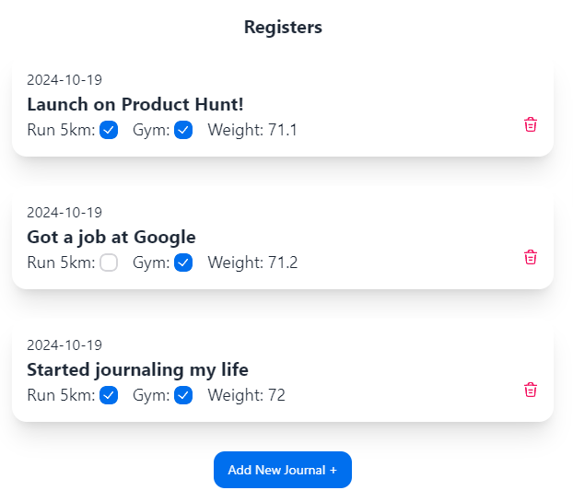Open the Got a job at Google title
573x502 pixels.
111,238
